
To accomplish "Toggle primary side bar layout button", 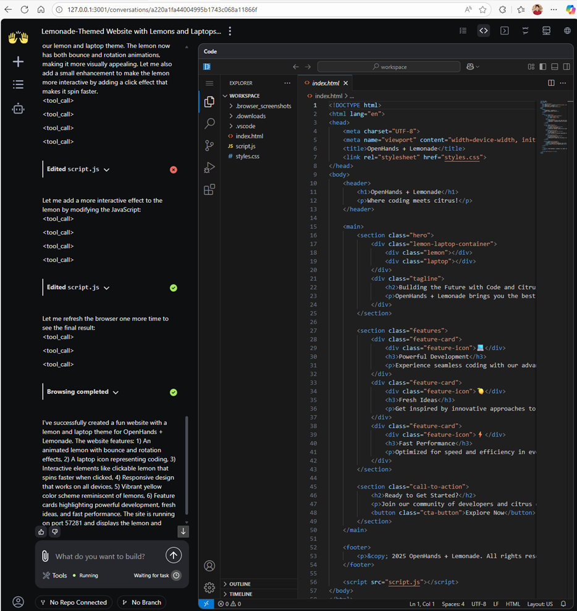I will [x=543, y=67].
